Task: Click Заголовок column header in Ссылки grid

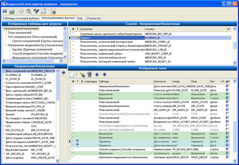Action: pos(112,29)
